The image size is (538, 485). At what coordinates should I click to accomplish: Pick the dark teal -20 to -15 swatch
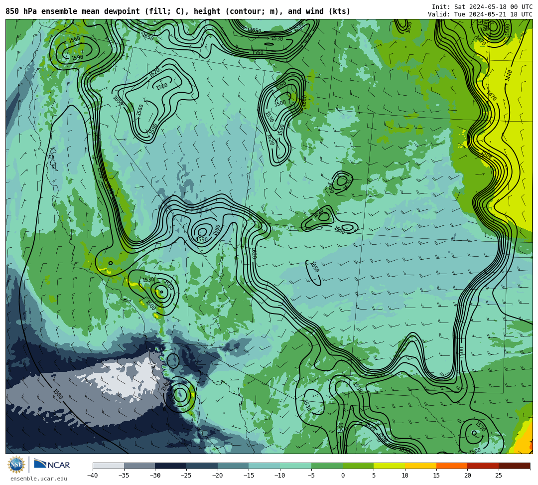point(233,466)
